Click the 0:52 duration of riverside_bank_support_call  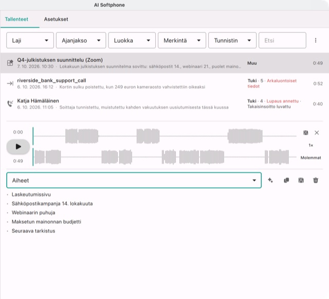(318, 84)
